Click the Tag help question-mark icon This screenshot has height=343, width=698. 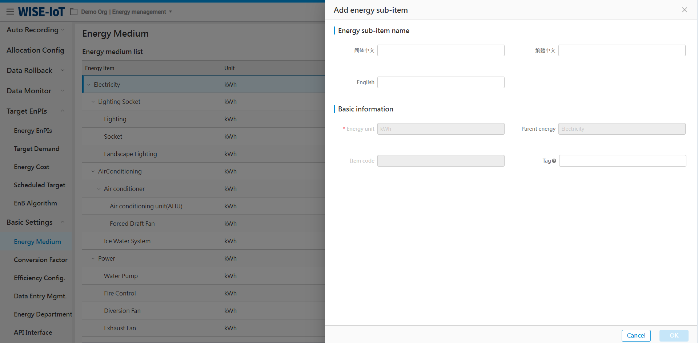click(554, 161)
